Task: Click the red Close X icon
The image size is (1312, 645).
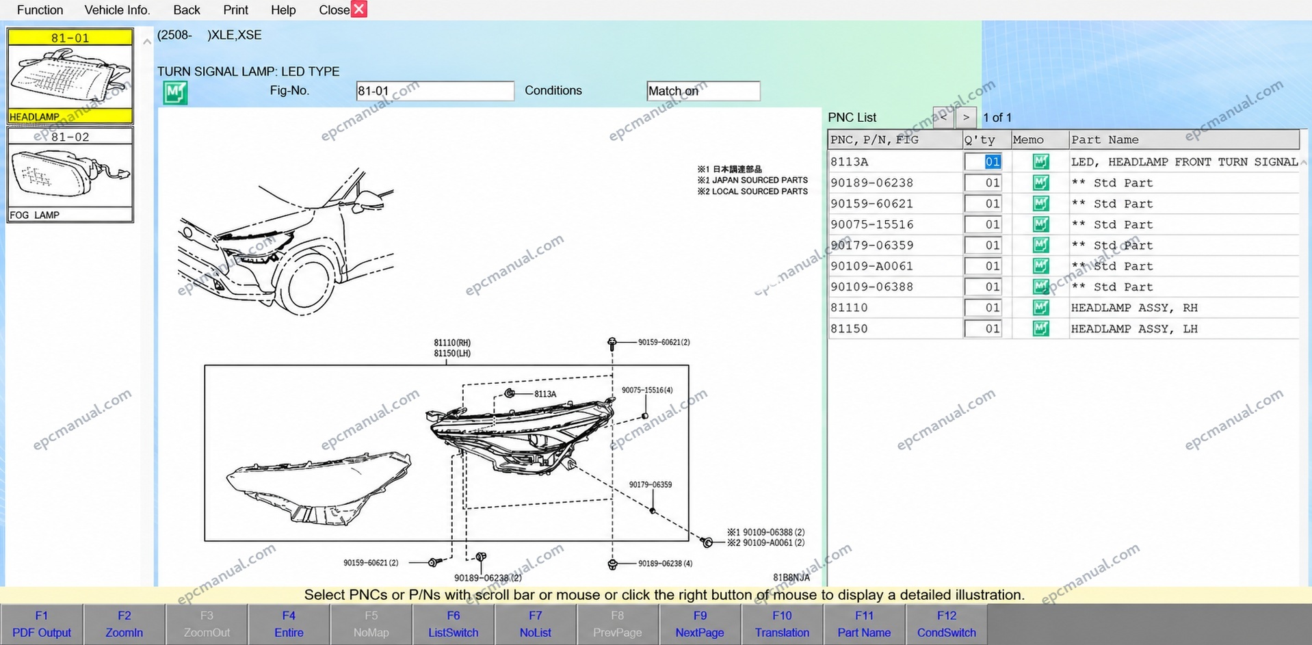Action: [x=359, y=9]
